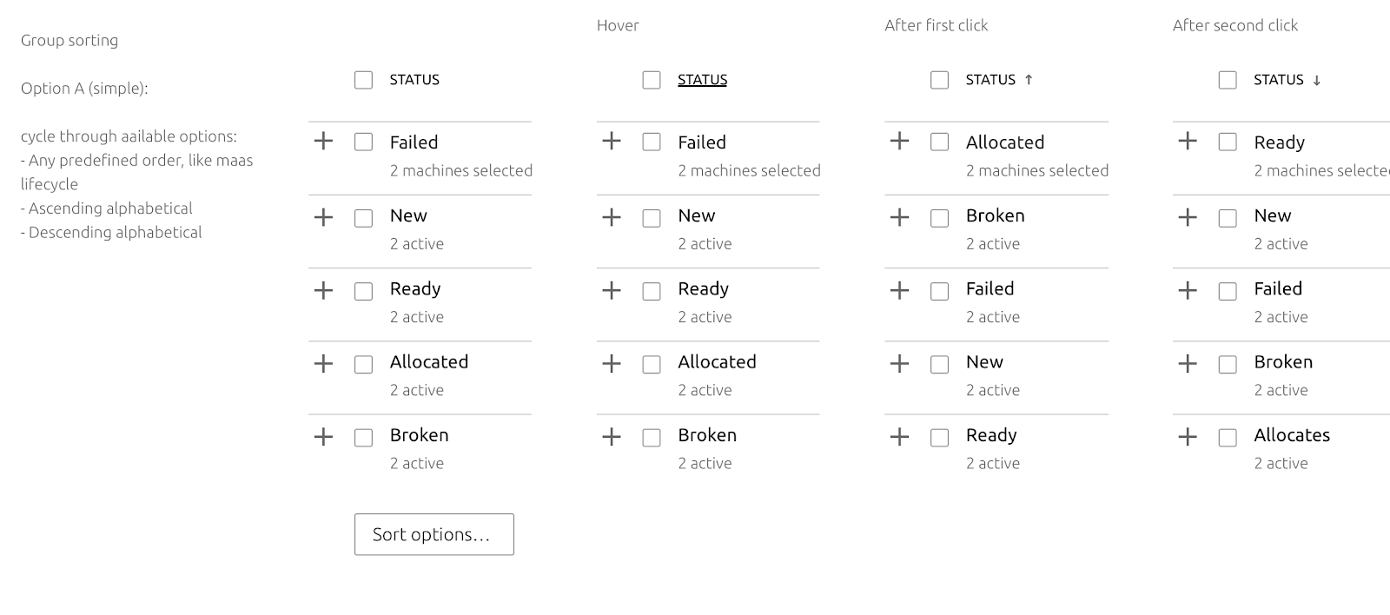This screenshot has height=615, width=1390.
Task: Check header checkbox beside STATUS with down arrow
Action: pyautogui.click(x=1228, y=80)
